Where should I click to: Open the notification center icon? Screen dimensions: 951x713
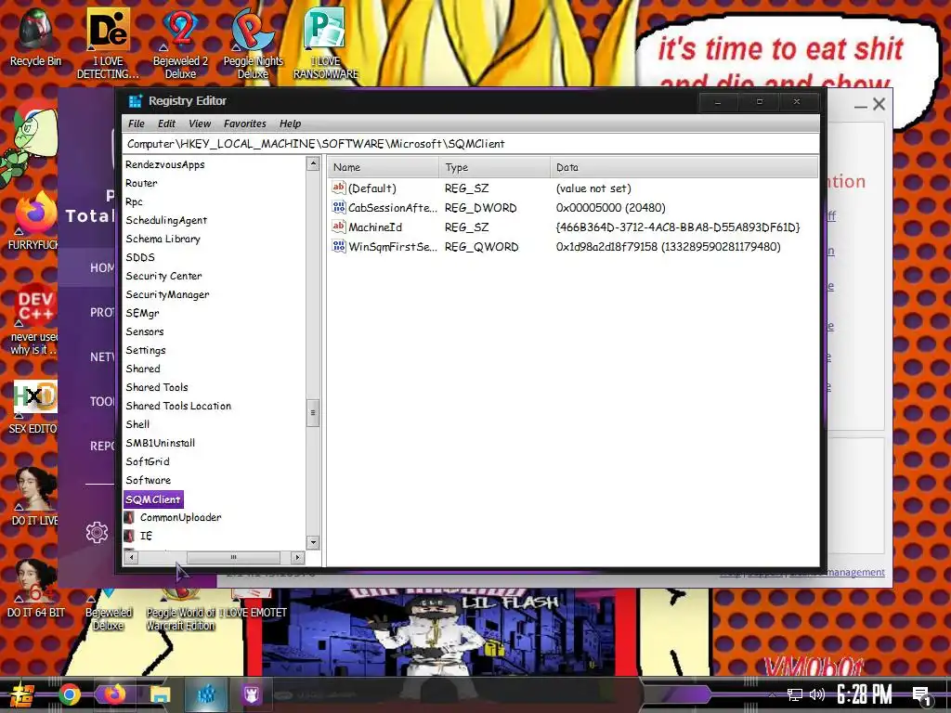922,695
